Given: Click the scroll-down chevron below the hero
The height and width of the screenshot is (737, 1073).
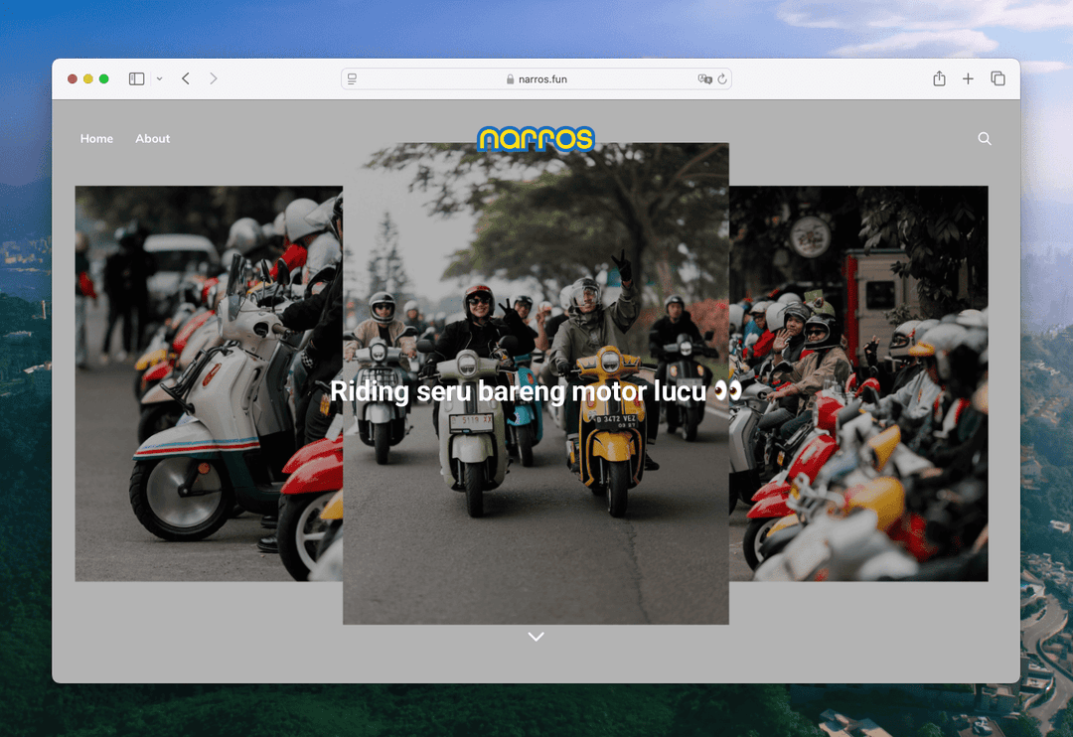Looking at the screenshot, I should pyautogui.click(x=536, y=637).
